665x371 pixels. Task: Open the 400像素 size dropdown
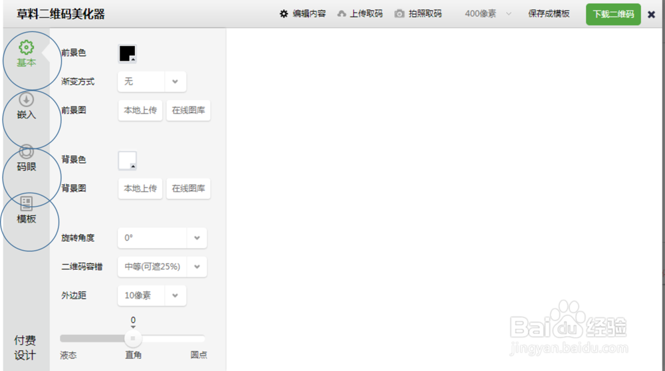(487, 13)
